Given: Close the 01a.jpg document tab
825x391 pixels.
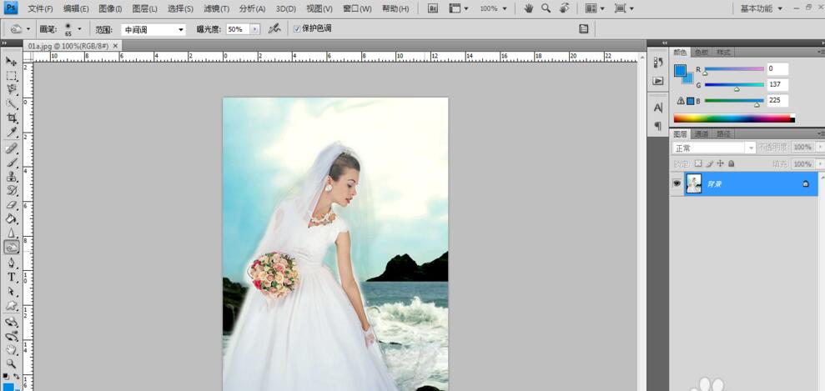Looking at the screenshot, I should click(x=115, y=46).
